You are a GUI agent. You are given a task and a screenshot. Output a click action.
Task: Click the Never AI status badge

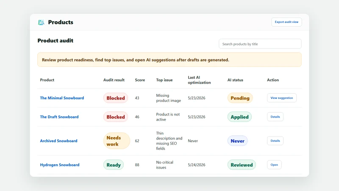point(237,141)
